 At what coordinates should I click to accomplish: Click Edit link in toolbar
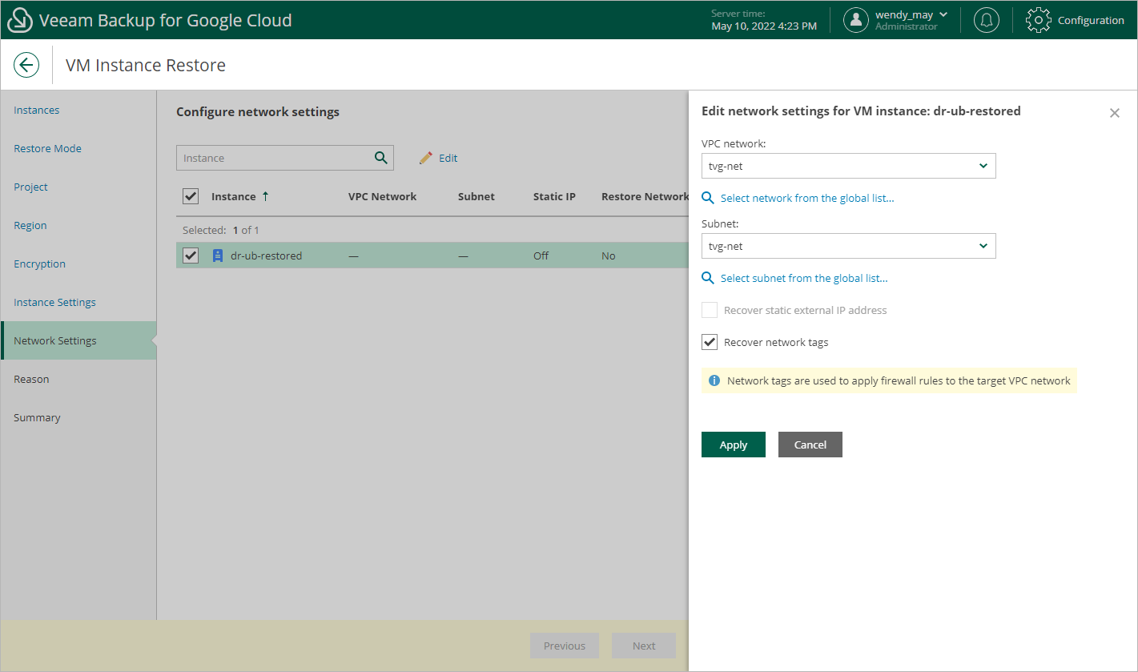coord(448,158)
